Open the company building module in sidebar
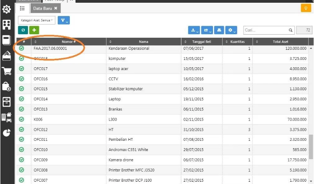314x184 pixels. [6, 25]
